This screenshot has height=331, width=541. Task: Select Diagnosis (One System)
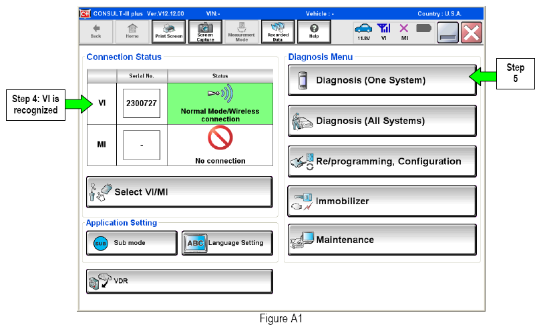pyautogui.click(x=382, y=80)
